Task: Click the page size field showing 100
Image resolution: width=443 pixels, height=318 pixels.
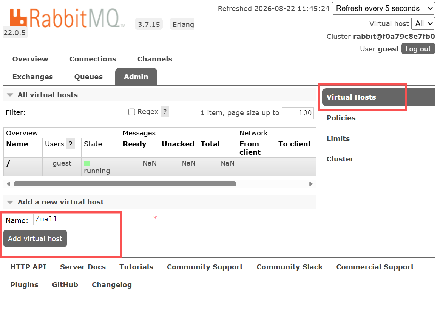Action: pos(298,113)
